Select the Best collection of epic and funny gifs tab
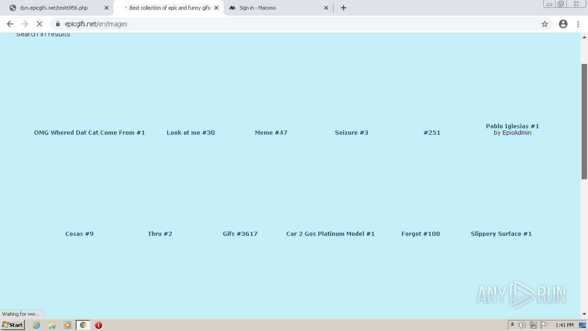 (x=169, y=8)
